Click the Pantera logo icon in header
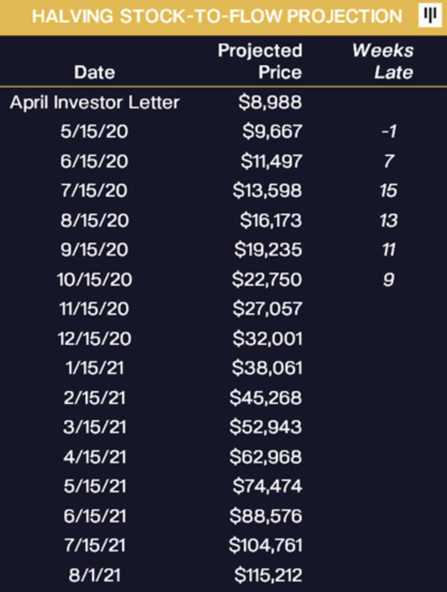Viewport: 447px width, 592px height. coord(429,15)
